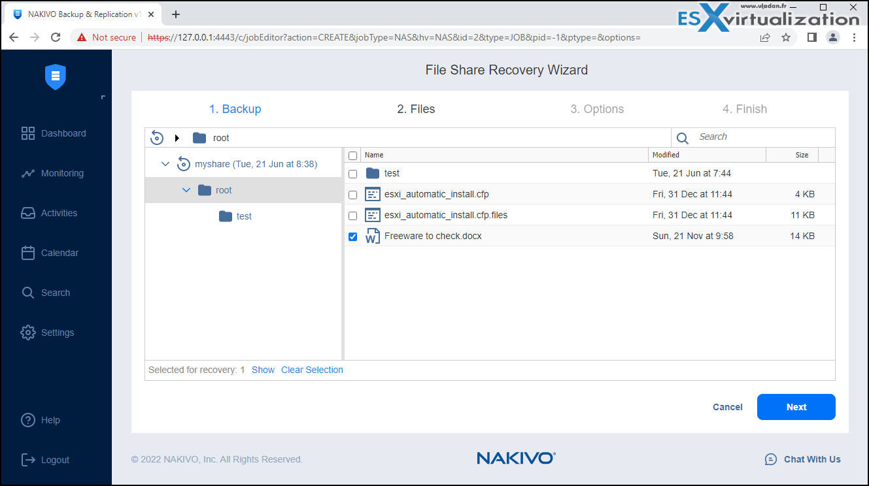Toggle select-all checkbox in Name header
Viewport: 869px width, 486px height.
(x=353, y=155)
